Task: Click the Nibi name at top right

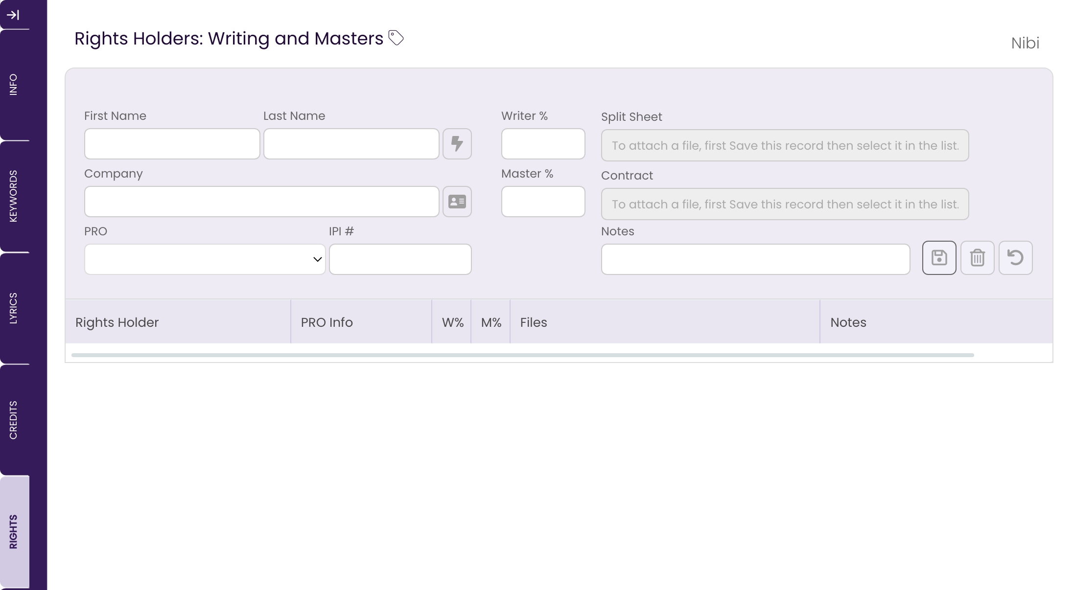Action: [1026, 43]
